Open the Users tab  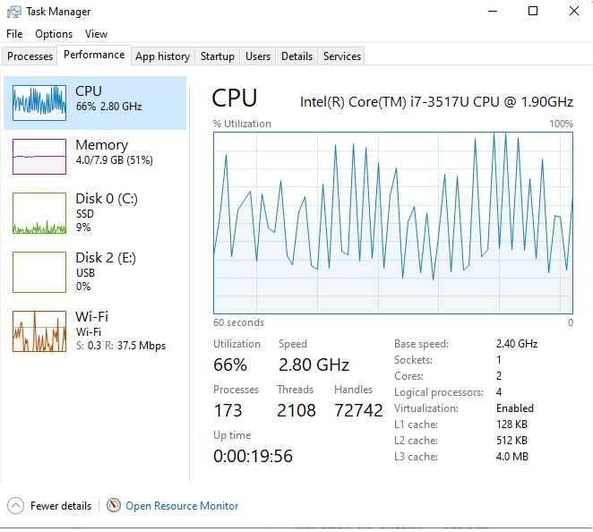tap(258, 56)
